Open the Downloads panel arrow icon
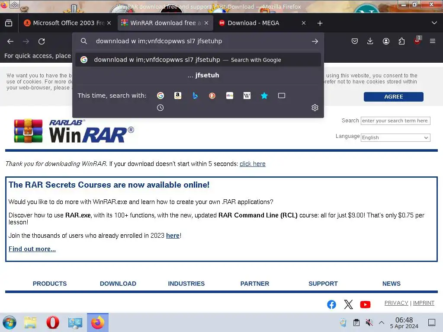 370,41
